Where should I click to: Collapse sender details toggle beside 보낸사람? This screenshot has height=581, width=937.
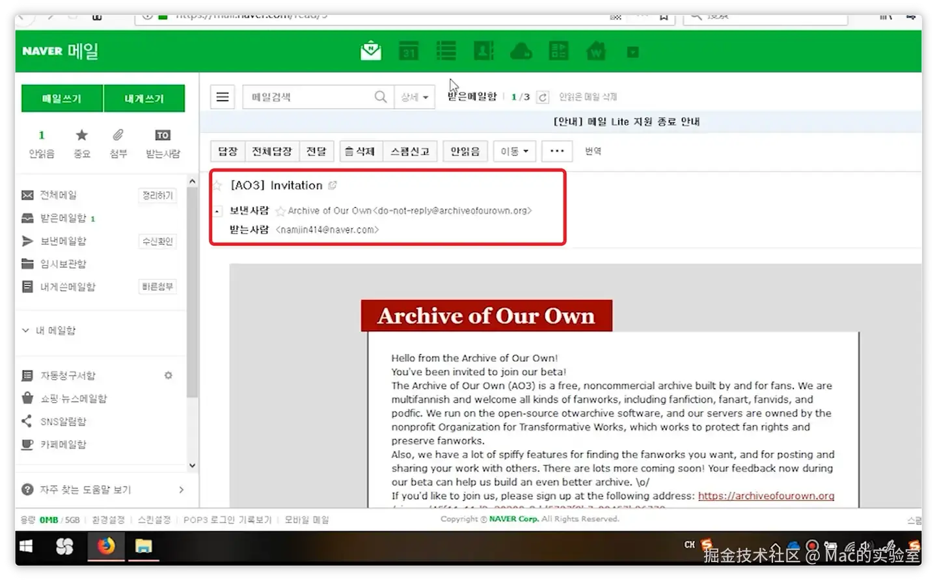[x=218, y=211]
